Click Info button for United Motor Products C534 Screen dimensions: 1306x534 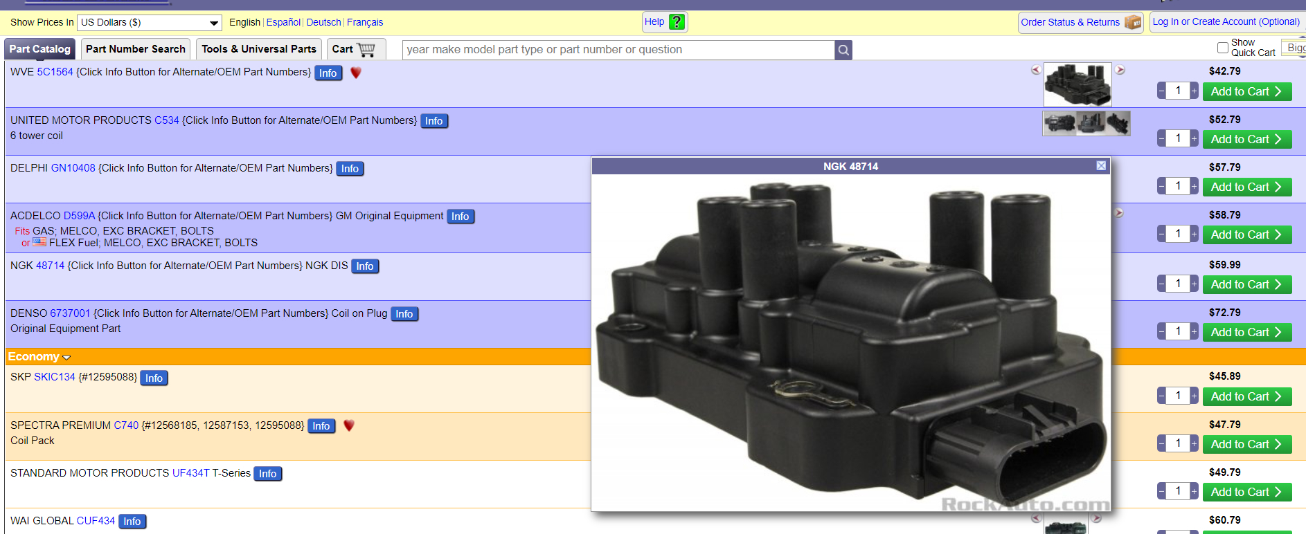tap(434, 121)
